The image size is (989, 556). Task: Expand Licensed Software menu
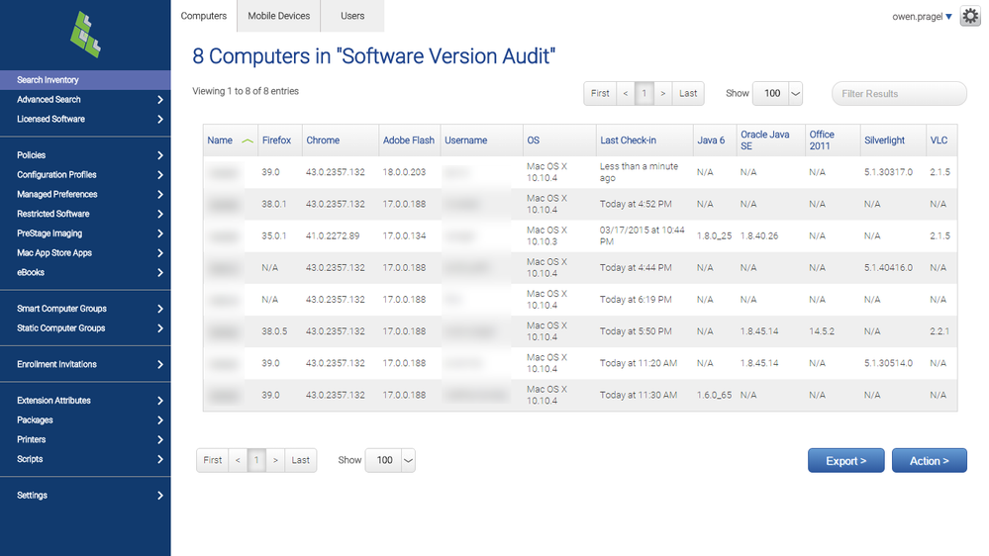pos(85,119)
